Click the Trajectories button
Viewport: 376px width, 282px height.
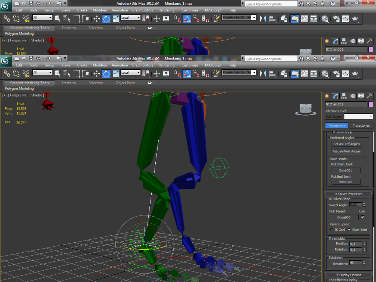pos(361,126)
